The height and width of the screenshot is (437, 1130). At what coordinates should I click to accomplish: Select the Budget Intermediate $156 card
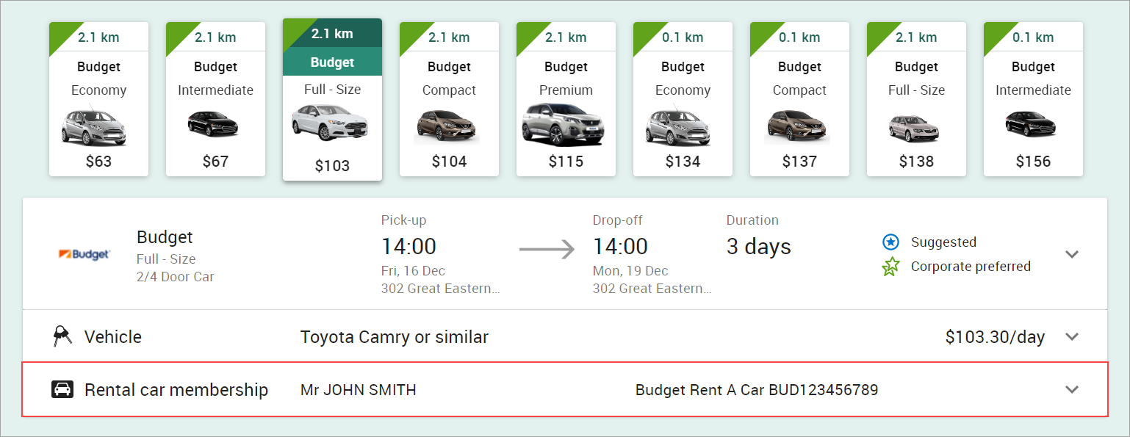point(1033,99)
